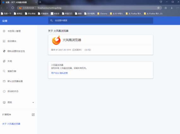Open the 拼多多 bookmark

(55, 14)
